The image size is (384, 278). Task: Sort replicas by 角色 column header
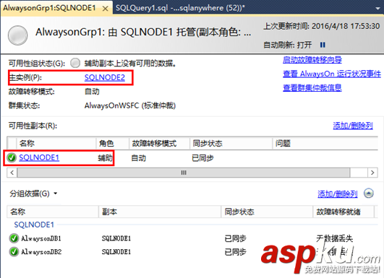click(x=112, y=143)
